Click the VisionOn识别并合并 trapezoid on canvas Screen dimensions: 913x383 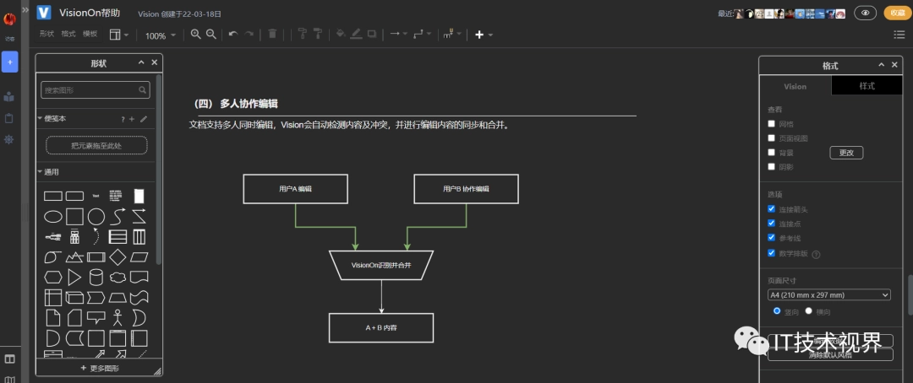point(381,265)
